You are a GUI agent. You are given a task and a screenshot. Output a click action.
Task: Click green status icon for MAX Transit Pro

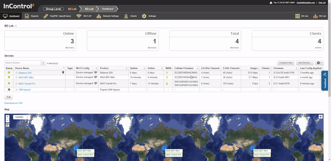point(9,83)
